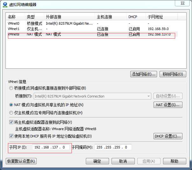Click the 添加网络(E)... button
The width and height of the screenshot is (192, 170).
143,74
